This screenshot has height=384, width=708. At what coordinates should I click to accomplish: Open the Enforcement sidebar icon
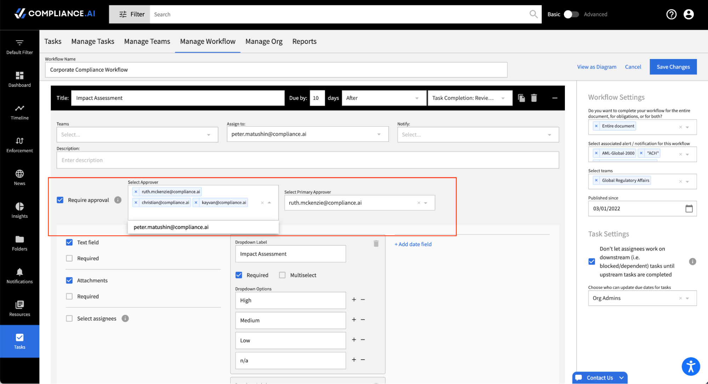click(19, 141)
